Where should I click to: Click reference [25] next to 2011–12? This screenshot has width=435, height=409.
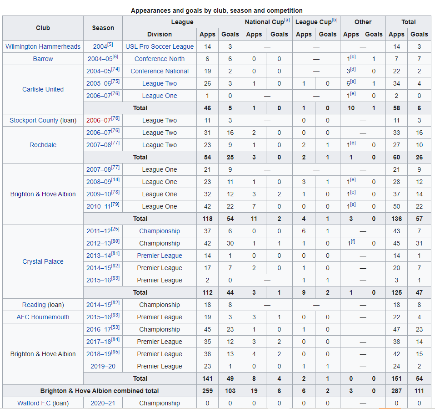[x=115, y=229]
